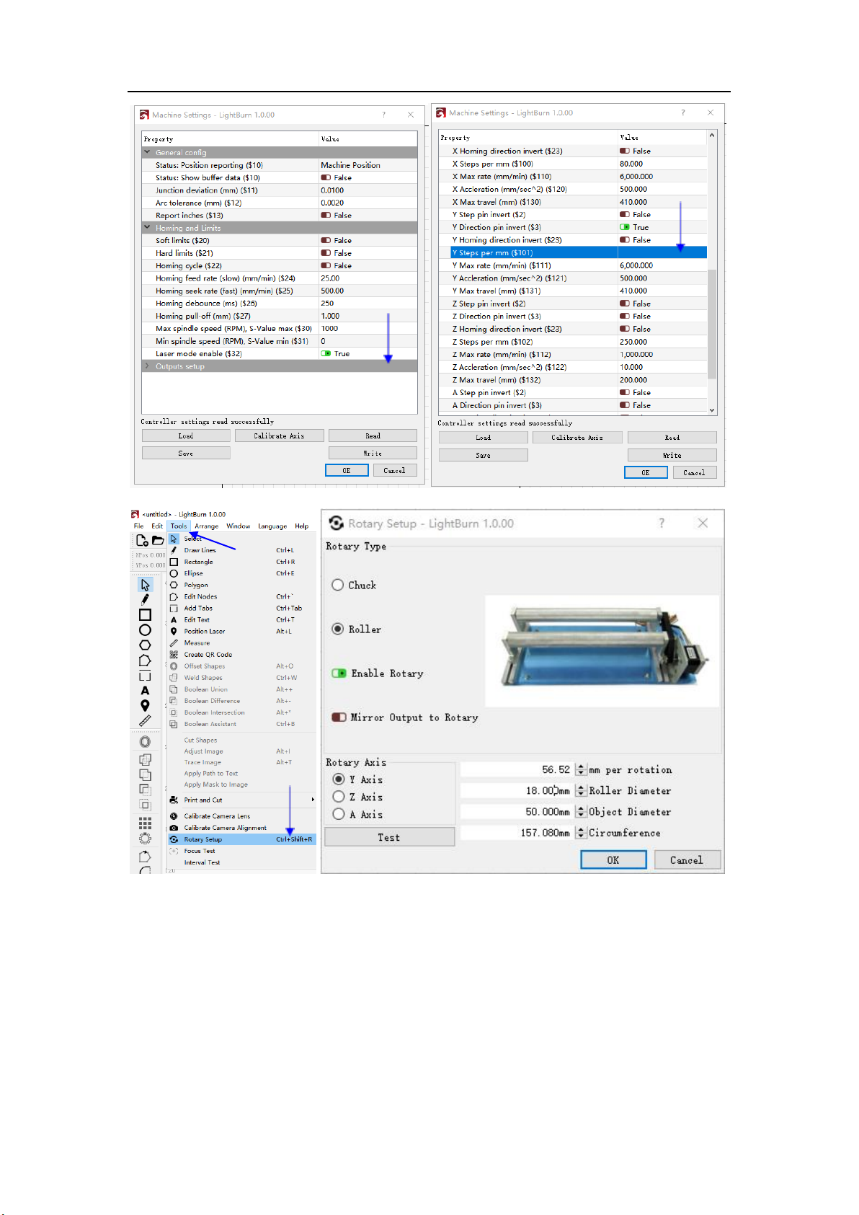Select the Roller rotary type
The image size is (859, 1215).
(x=337, y=629)
